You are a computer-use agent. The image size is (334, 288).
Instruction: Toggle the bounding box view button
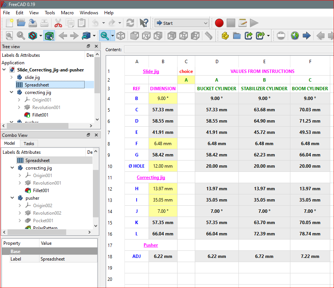tap(49, 36)
